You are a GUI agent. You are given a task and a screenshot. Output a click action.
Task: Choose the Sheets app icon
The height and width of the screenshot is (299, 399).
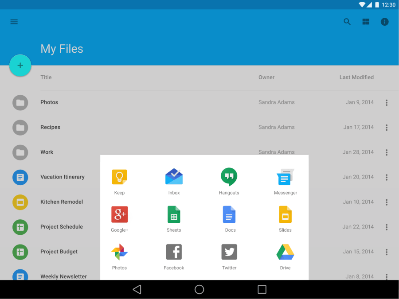pyautogui.click(x=174, y=215)
